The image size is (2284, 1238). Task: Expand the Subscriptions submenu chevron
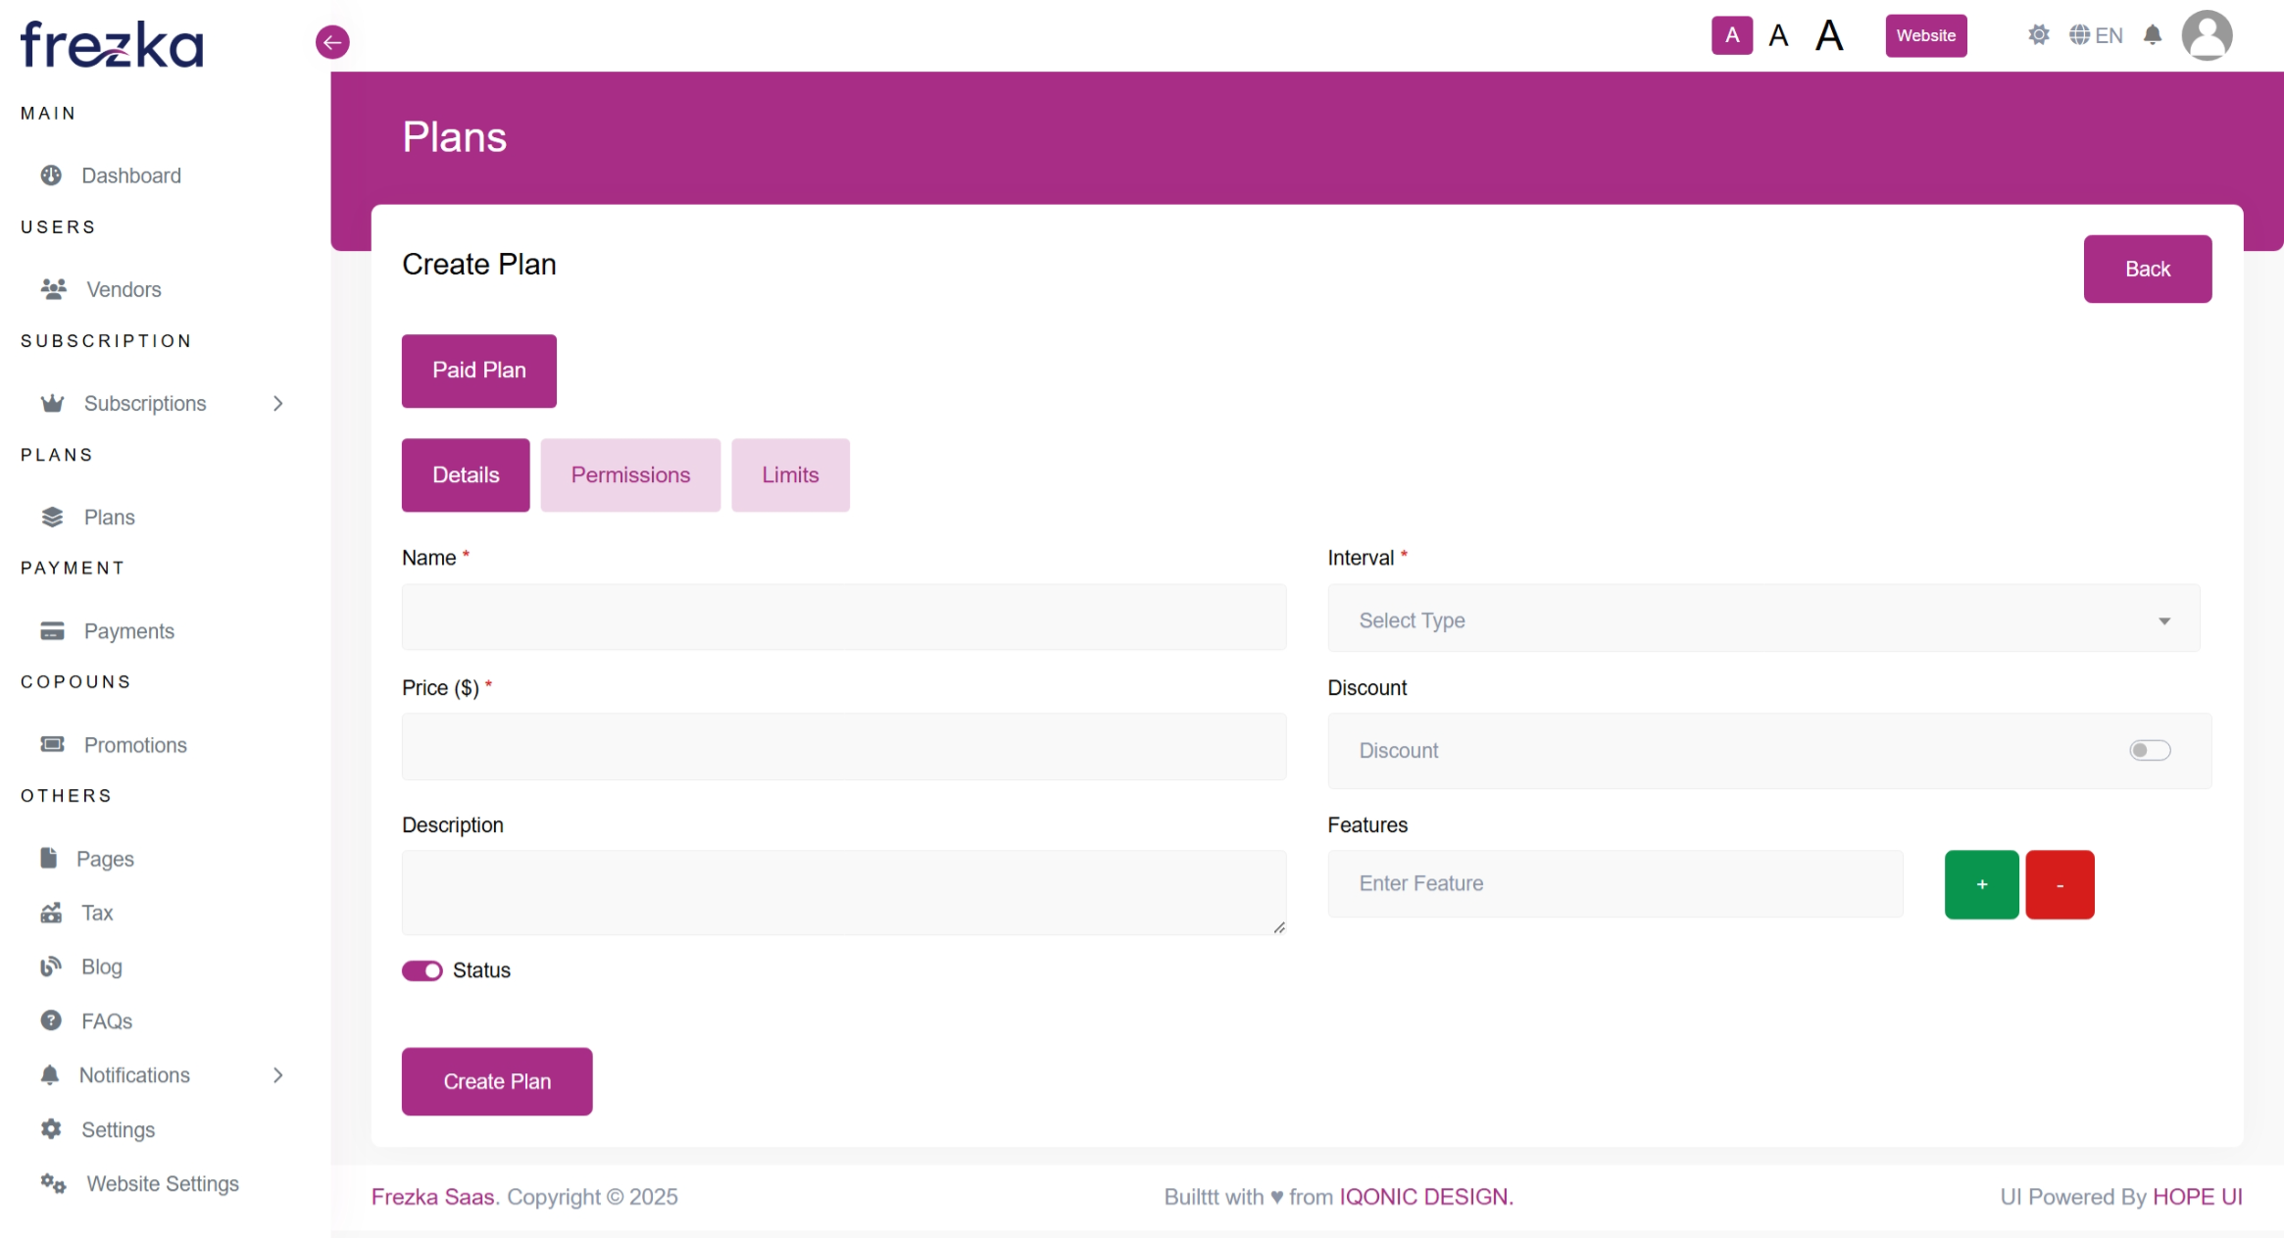tap(278, 404)
